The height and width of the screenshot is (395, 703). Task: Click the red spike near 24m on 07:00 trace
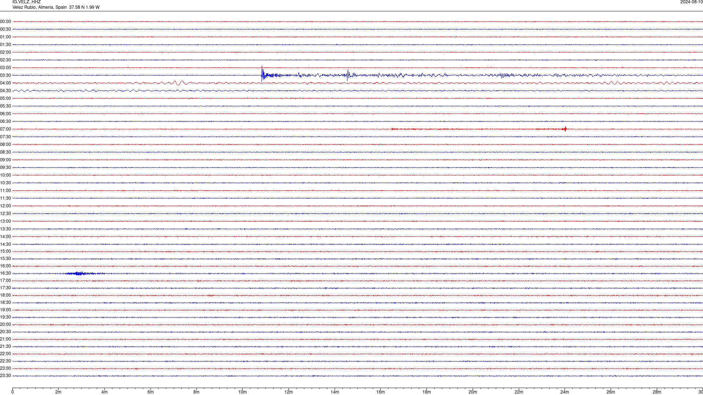tap(565, 129)
